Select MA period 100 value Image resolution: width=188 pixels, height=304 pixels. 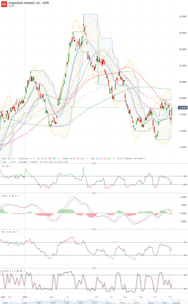(50, 158)
